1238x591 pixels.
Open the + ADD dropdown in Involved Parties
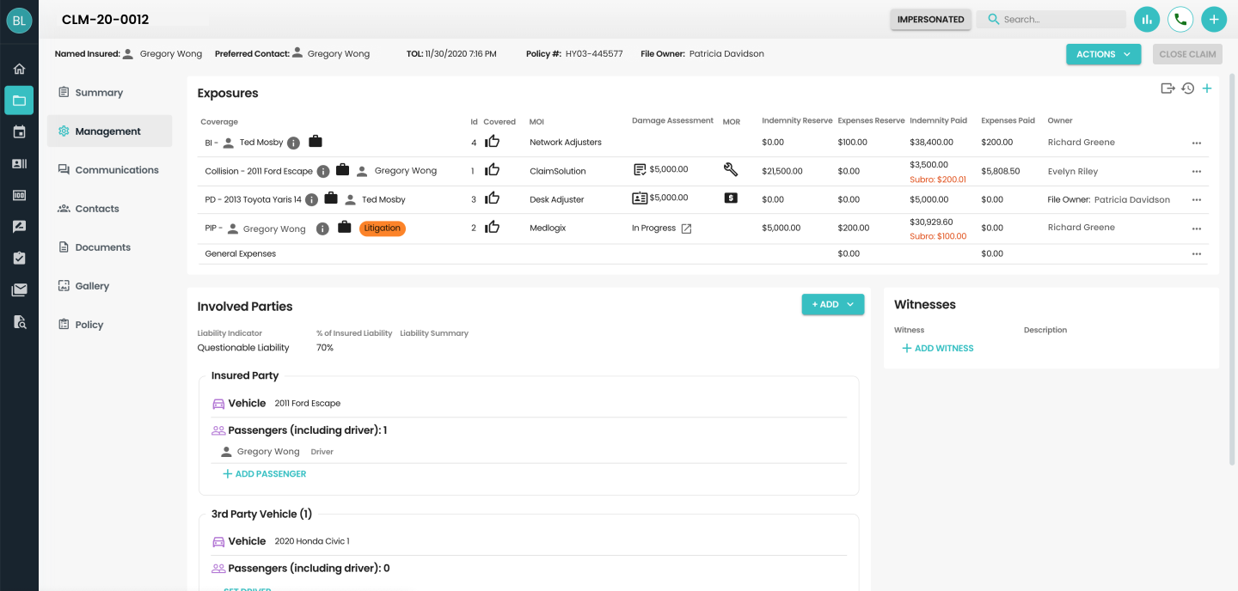[832, 304]
